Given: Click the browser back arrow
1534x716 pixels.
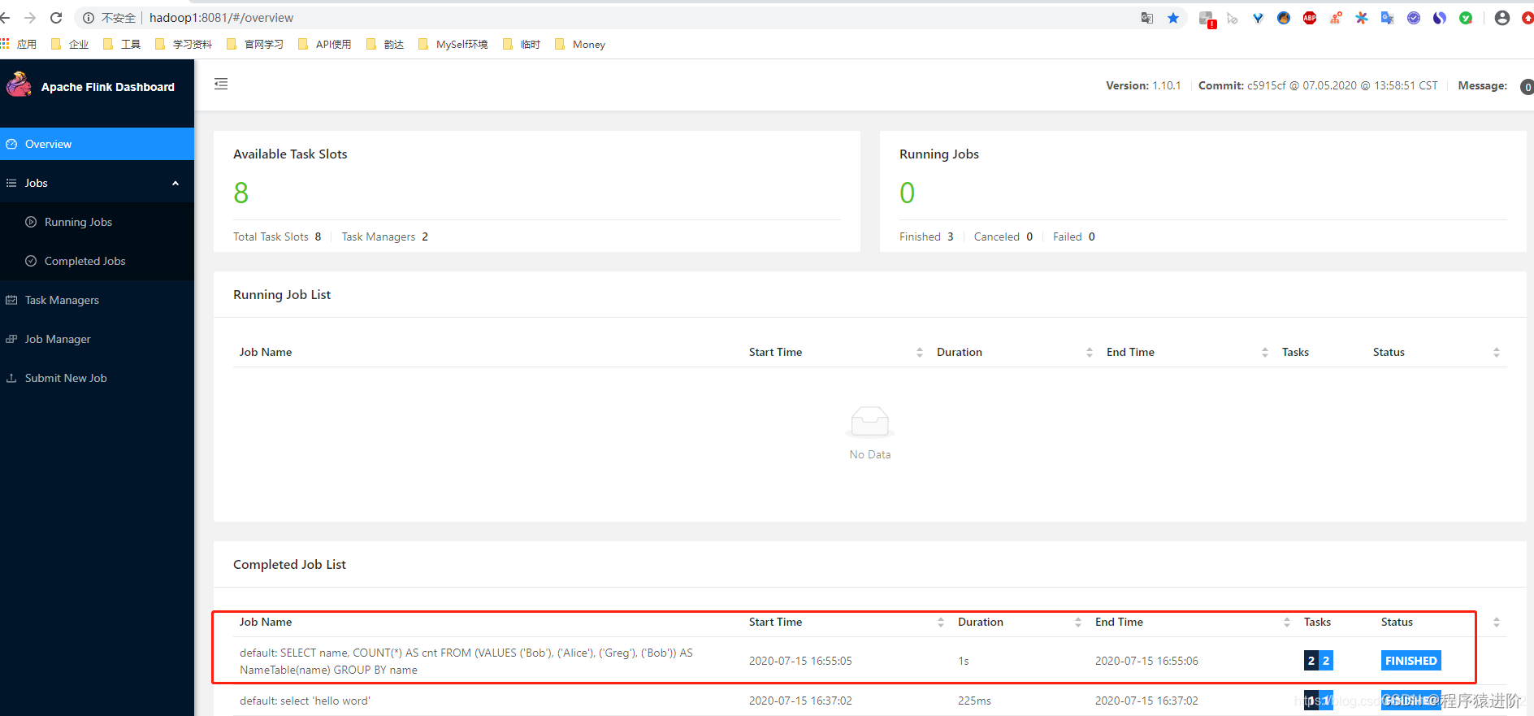Looking at the screenshot, I should [x=5, y=17].
